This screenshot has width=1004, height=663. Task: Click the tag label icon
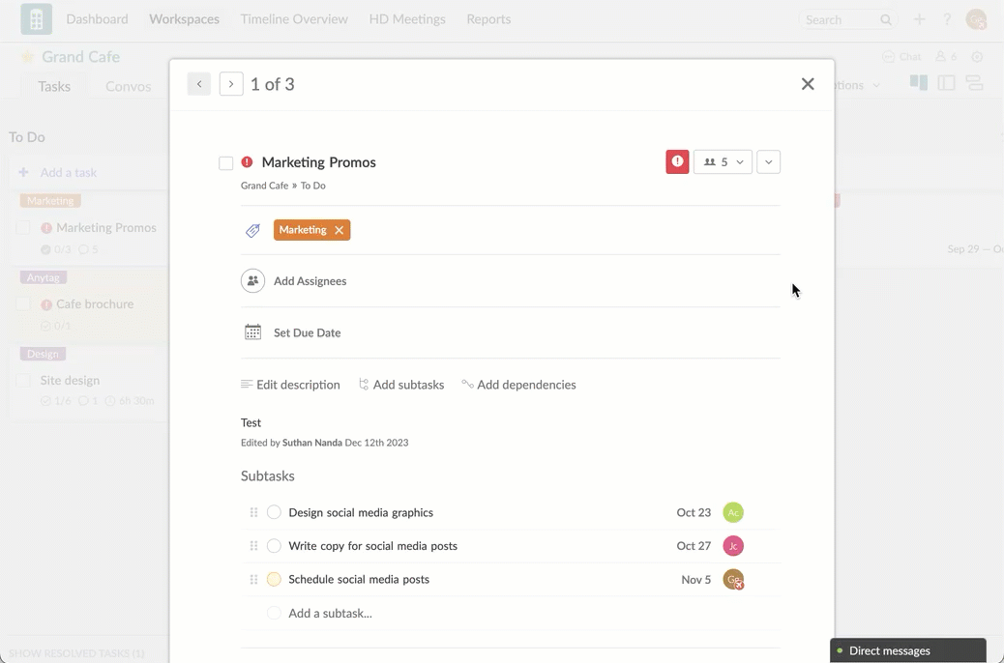(252, 230)
